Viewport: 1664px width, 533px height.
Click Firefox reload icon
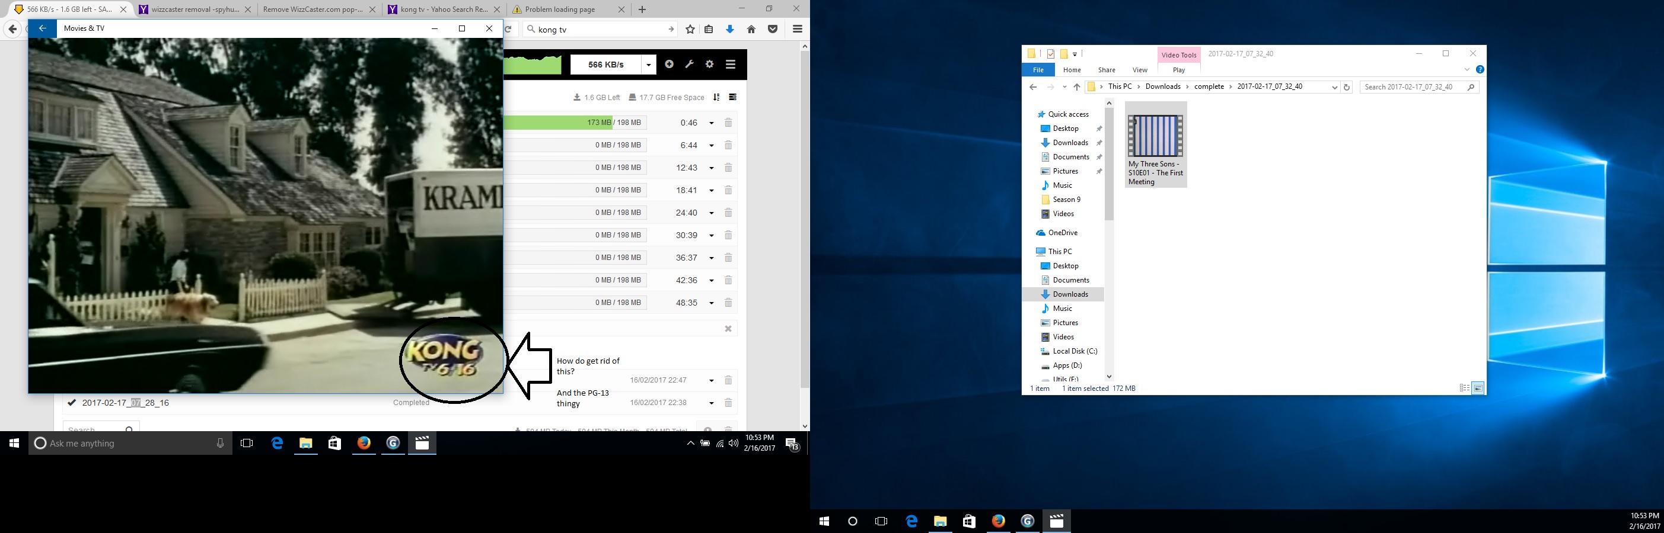point(509,29)
